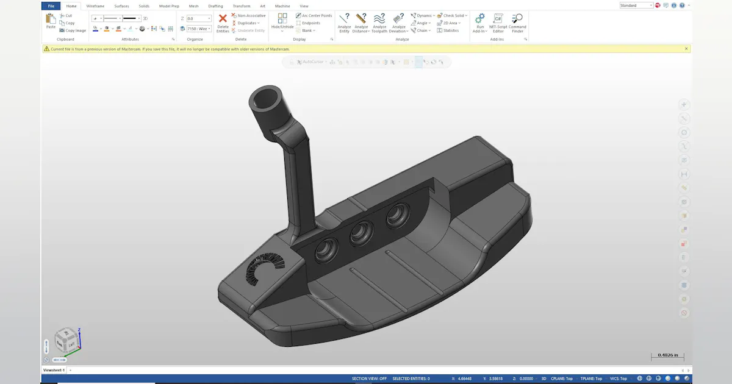This screenshot has width=732, height=384.
Task: Click the red Delete Entities icon
Action: tap(223, 18)
